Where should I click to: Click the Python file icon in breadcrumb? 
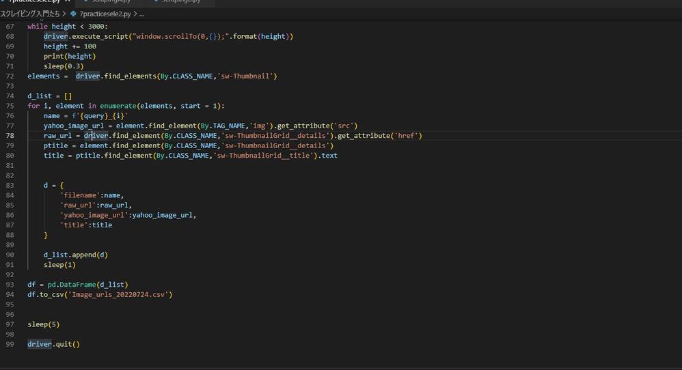click(73, 14)
